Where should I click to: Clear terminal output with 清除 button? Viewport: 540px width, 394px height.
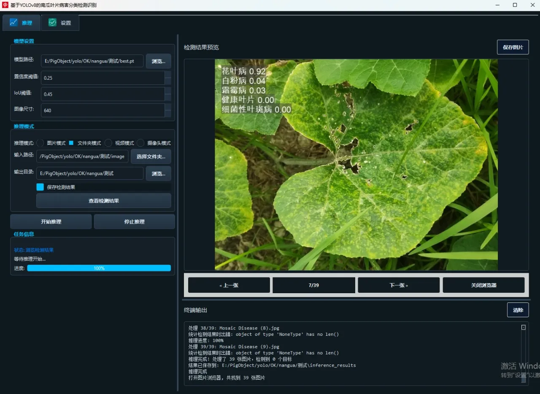[x=518, y=310]
